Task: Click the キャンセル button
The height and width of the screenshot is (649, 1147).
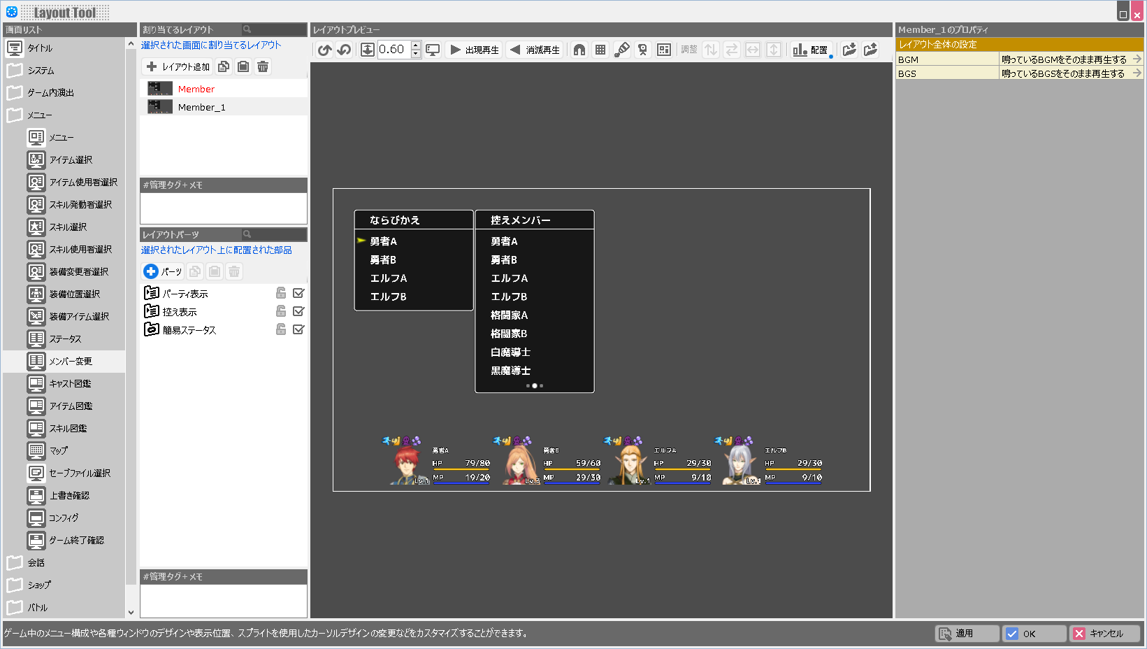Action: tap(1104, 634)
